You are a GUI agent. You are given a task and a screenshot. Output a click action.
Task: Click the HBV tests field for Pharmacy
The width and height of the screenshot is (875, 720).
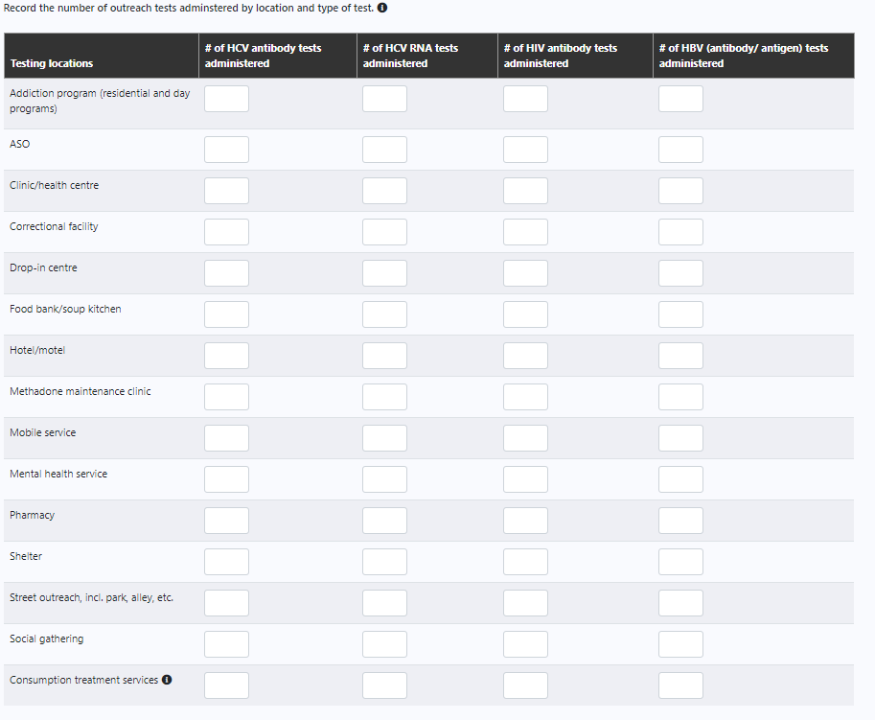point(680,520)
